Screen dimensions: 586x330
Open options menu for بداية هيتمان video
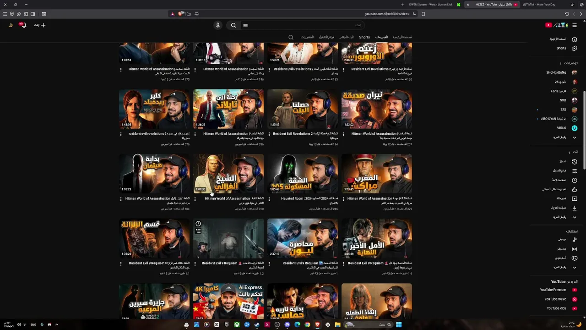pos(121,199)
